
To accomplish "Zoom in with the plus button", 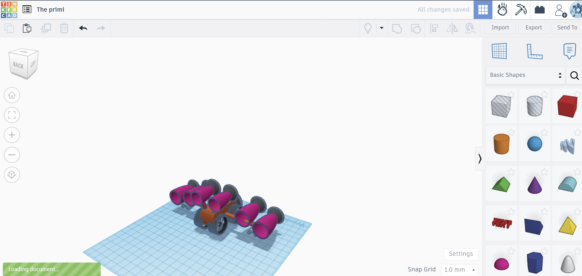I will tap(12, 135).
